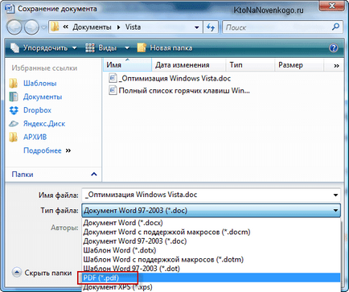349x292 pixels.
Task: Open the Шаблоны favorite link
Action: pos(40,84)
